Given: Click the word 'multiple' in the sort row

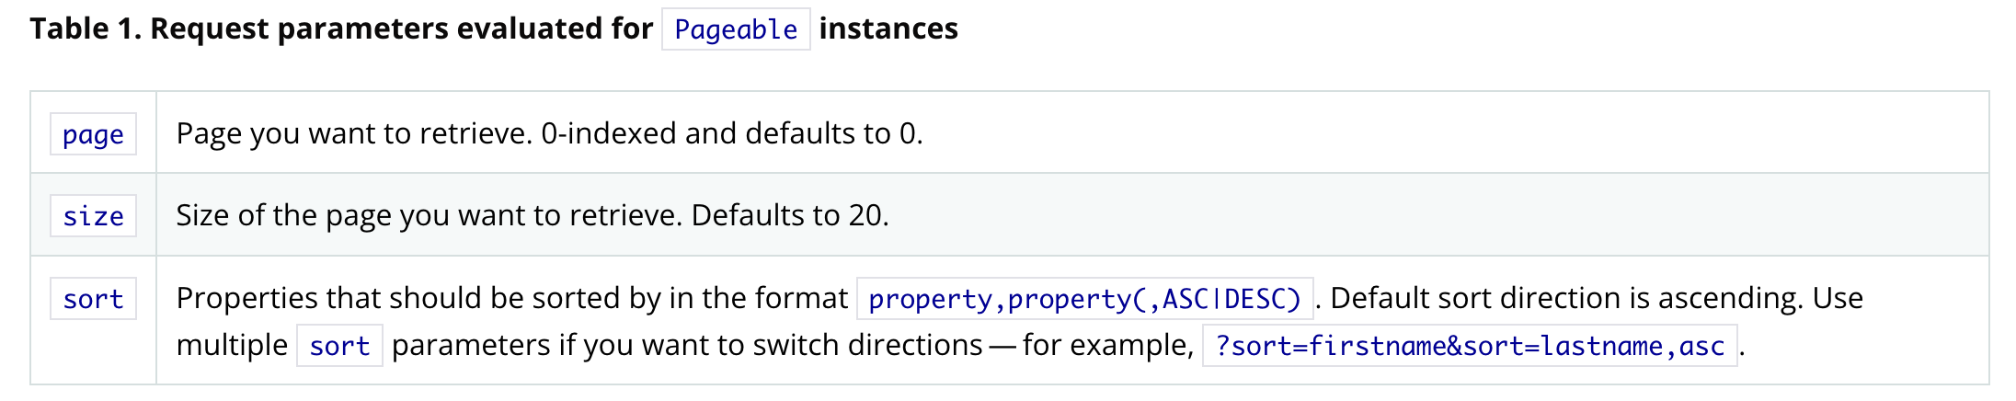Looking at the screenshot, I should coord(232,346).
